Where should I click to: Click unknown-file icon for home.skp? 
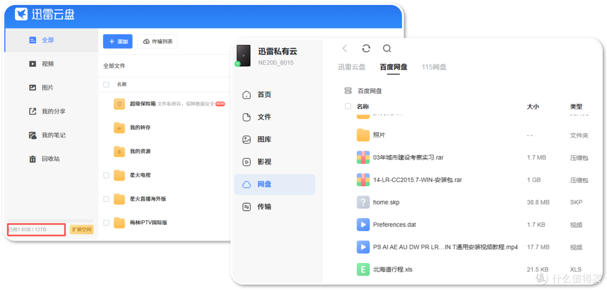(x=363, y=202)
